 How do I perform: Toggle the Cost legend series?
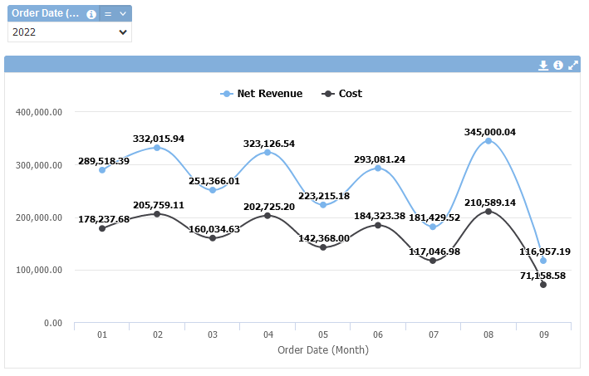pos(342,94)
